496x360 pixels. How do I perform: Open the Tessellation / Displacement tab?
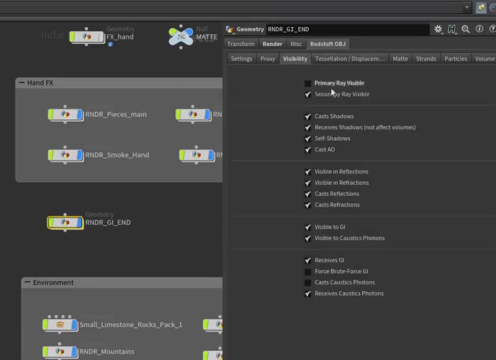(x=350, y=59)
